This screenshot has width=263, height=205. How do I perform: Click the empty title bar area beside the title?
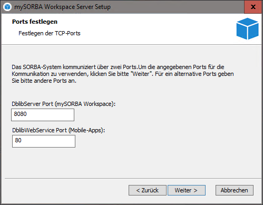[176, 7]
